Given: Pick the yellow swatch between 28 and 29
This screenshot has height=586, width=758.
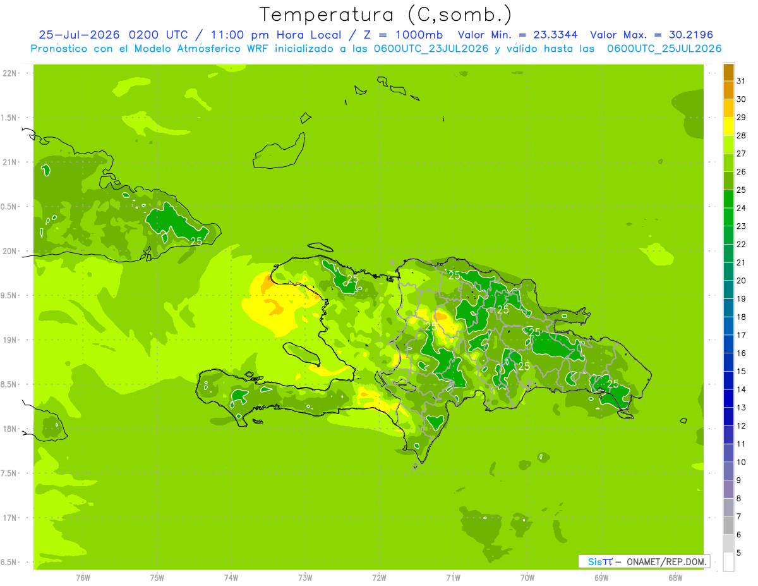Looking at the screenshot, I should coord(728,126).
